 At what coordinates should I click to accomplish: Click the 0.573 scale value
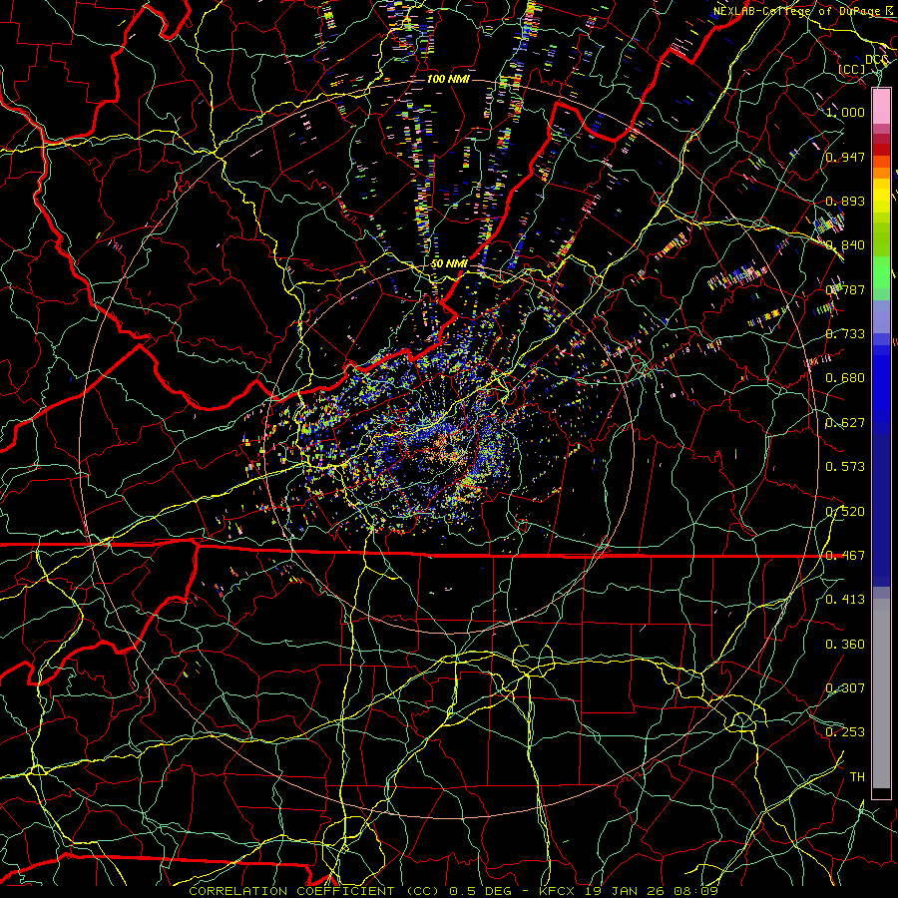pyautogui.click(x=845, y=467)
